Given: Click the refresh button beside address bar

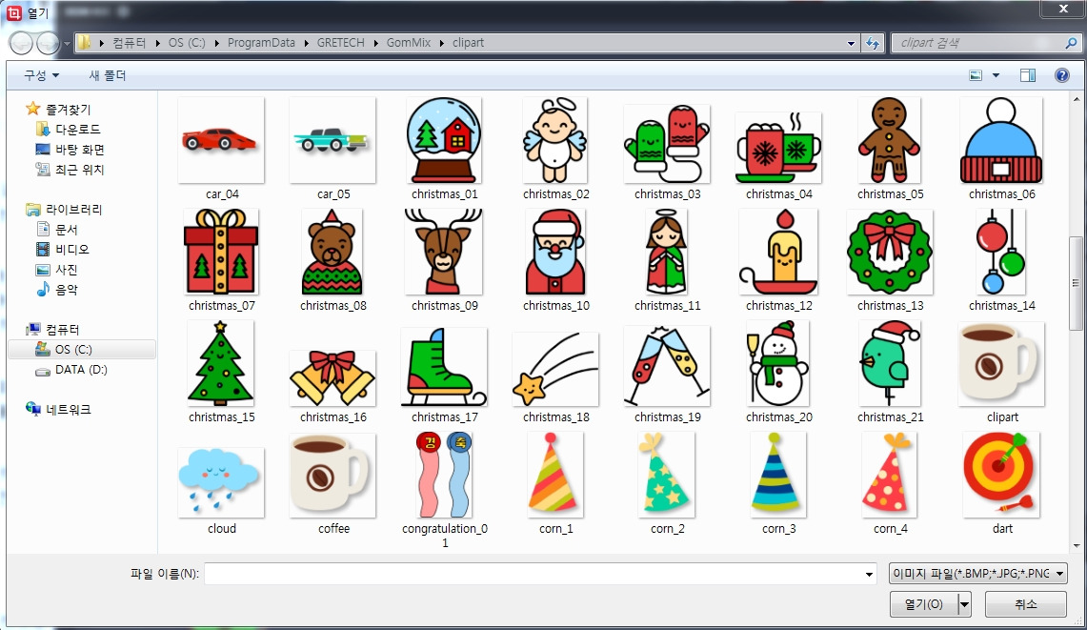Looking at the screenshot, I should (x=872, y=43).
